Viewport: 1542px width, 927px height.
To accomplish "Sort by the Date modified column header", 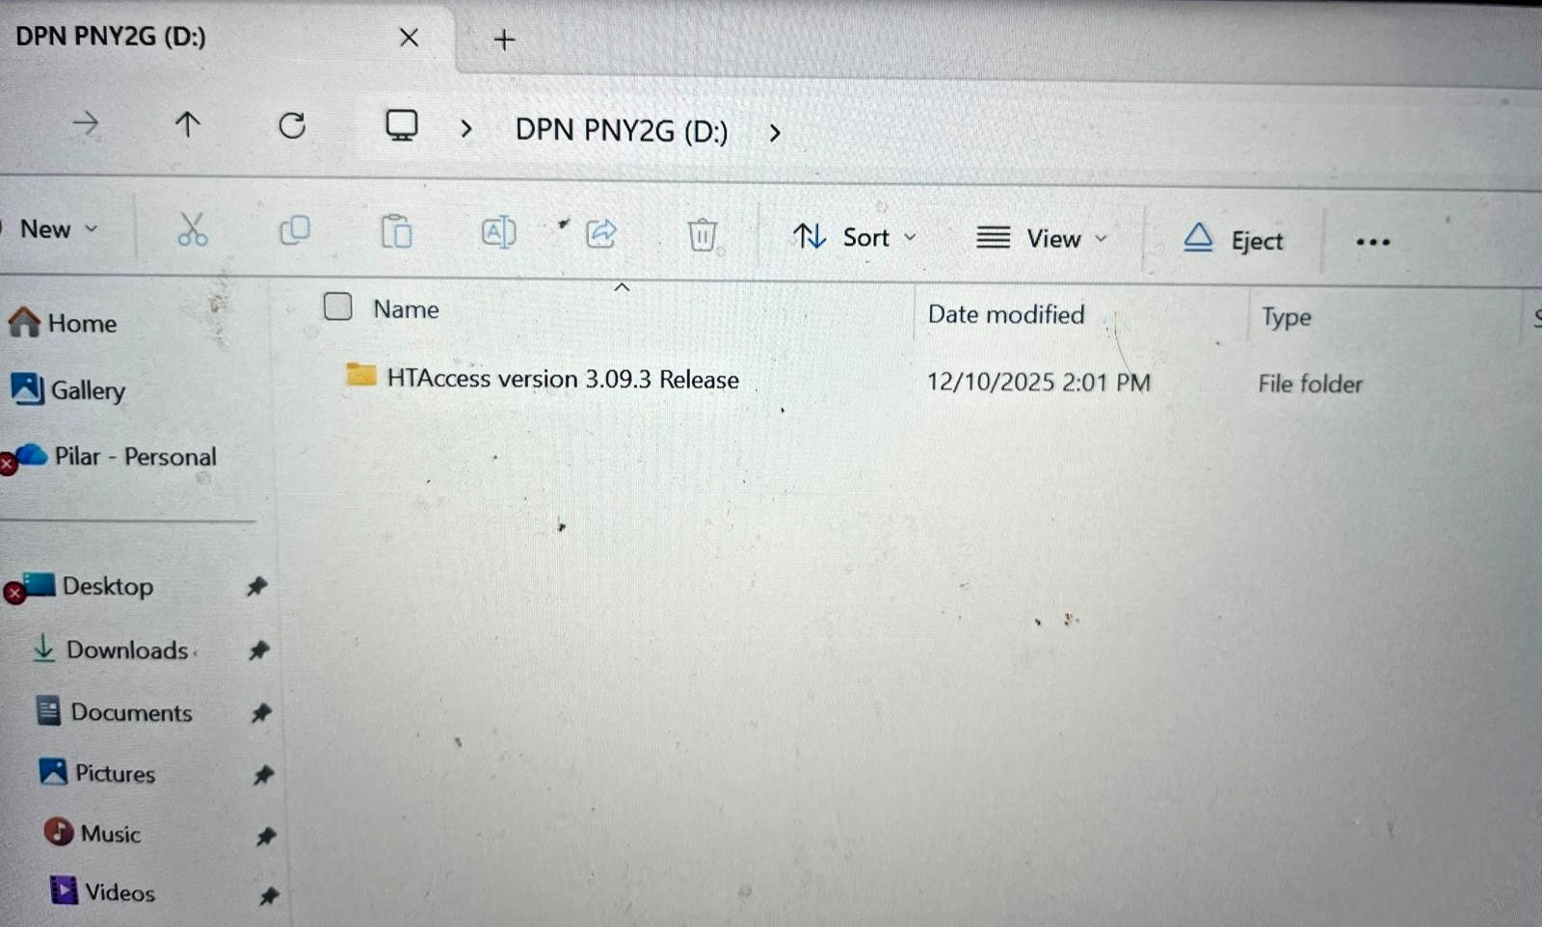I will [1006, 314].
